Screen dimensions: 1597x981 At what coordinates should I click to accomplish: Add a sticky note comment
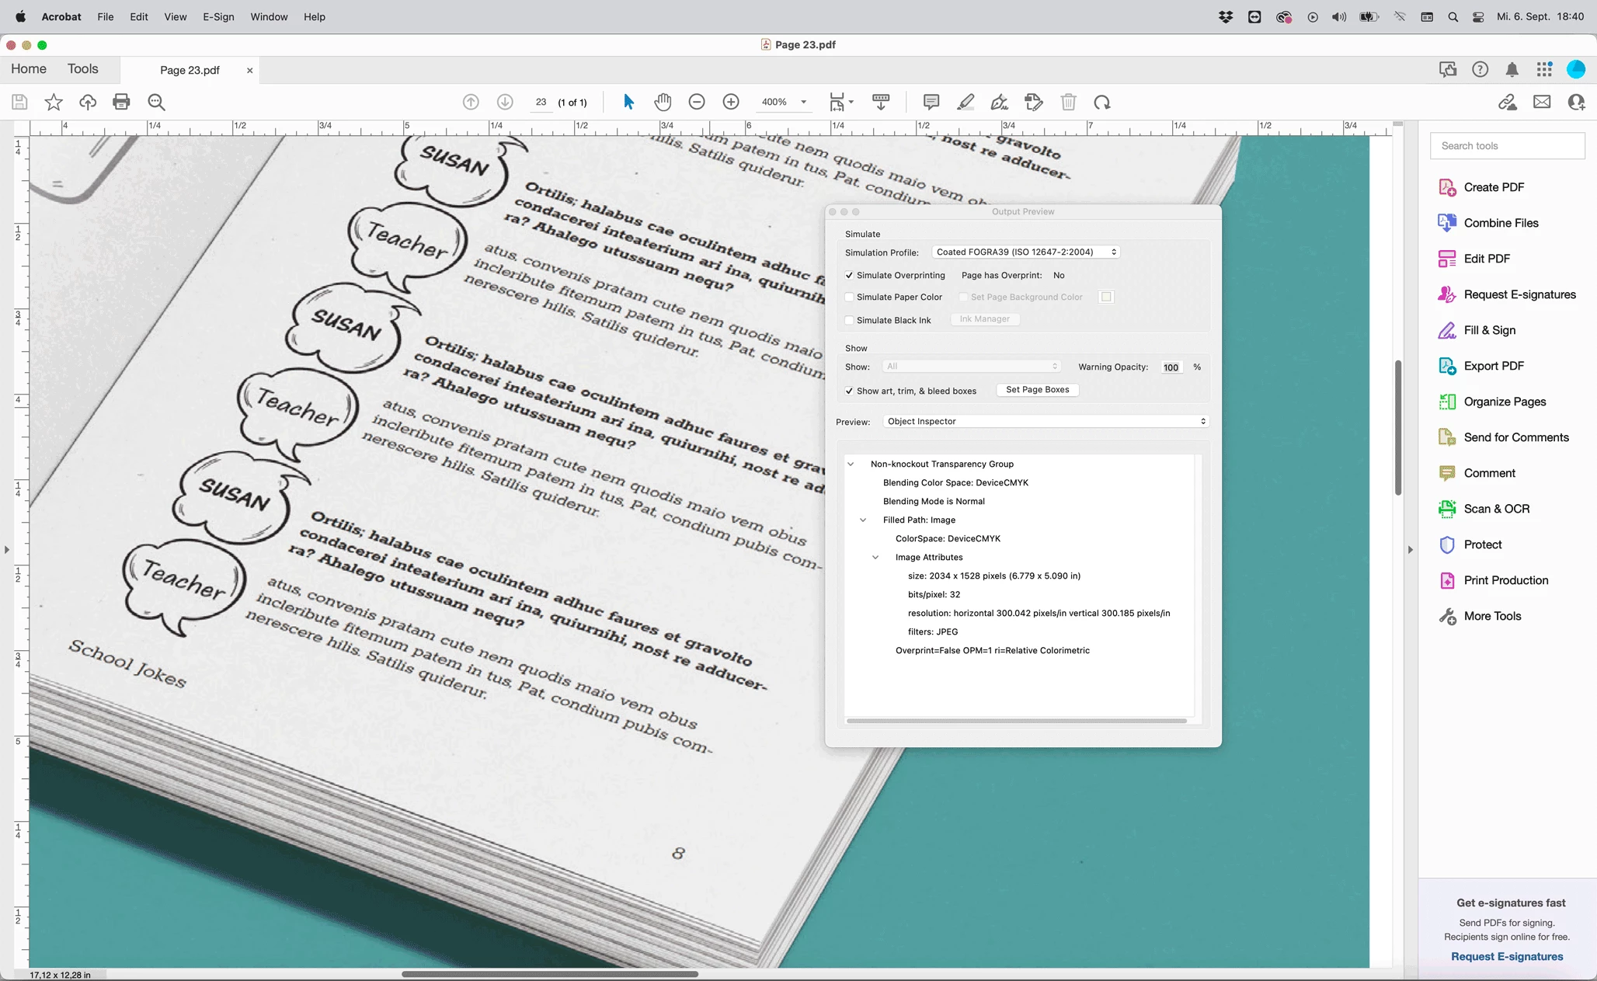point(931,102)
